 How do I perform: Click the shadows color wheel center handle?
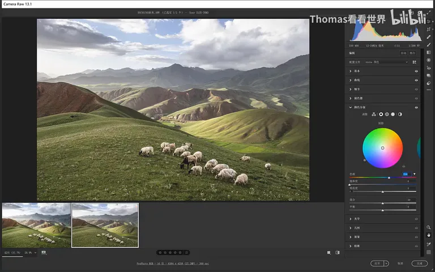point(382,148)
